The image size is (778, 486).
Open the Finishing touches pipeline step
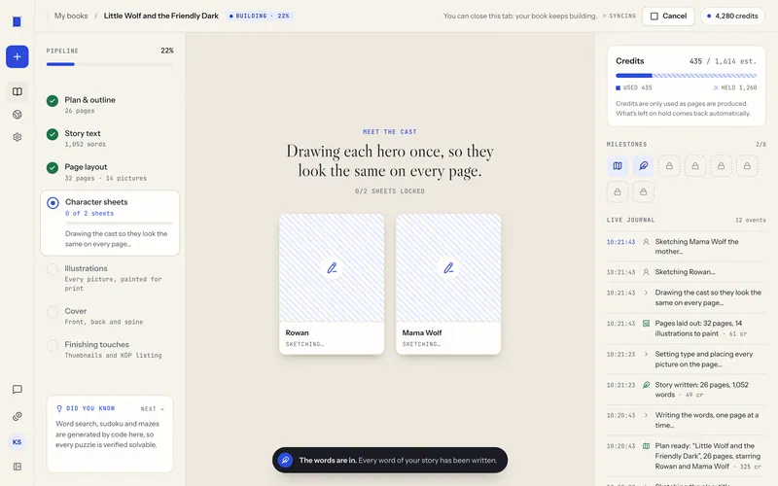click(110, 350)
